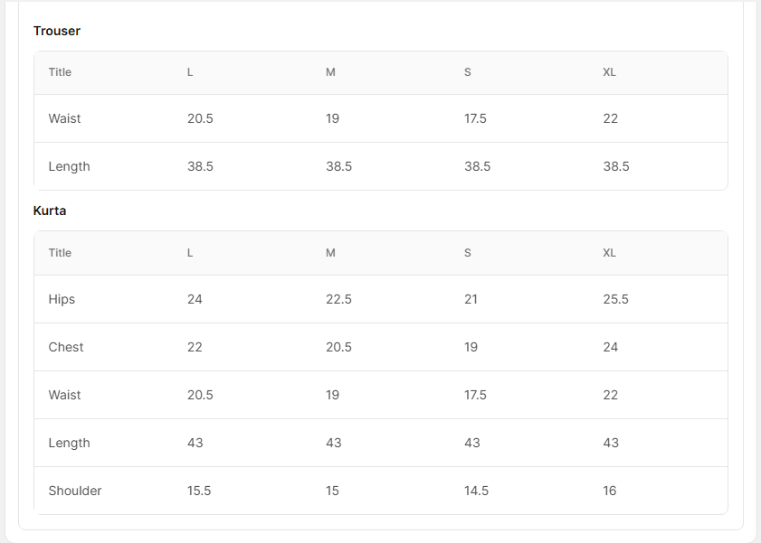The width and height of the screenshot is (761, 543).
Task: Click the Hips row label
Action: (x=62, y=299)
